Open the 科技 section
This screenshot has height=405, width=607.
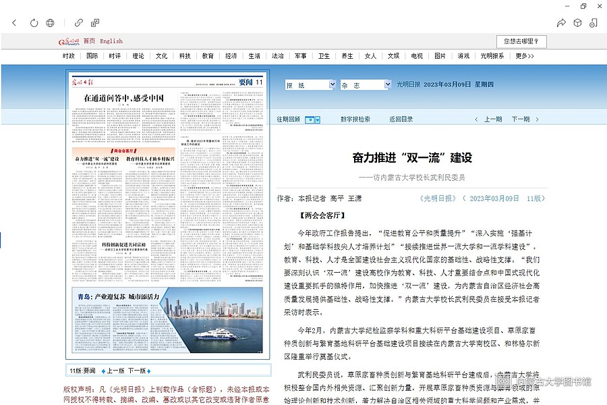(185, 56)
